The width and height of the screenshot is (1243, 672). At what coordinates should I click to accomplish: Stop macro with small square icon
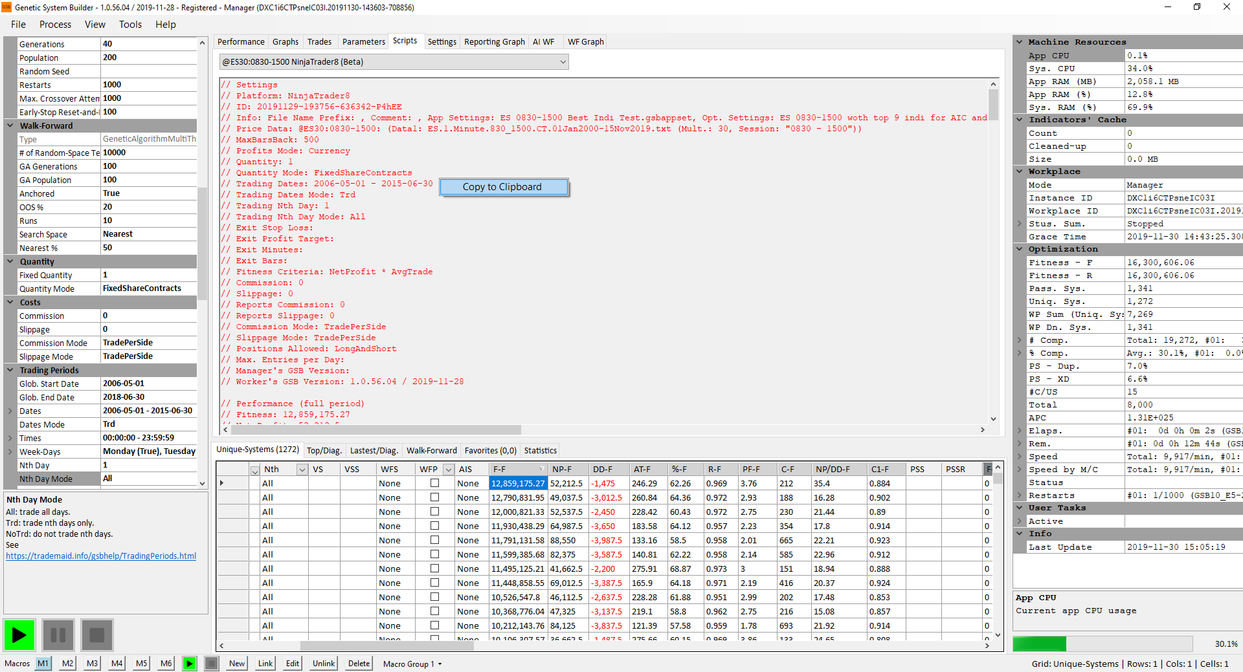point(211,664)
